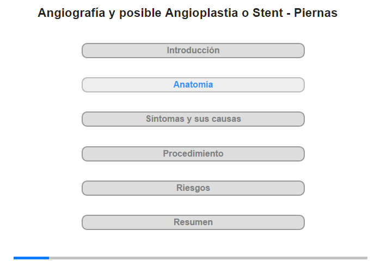Click the Riesgos button
This screenshot has height=261, width=381.
click(193, 188)
